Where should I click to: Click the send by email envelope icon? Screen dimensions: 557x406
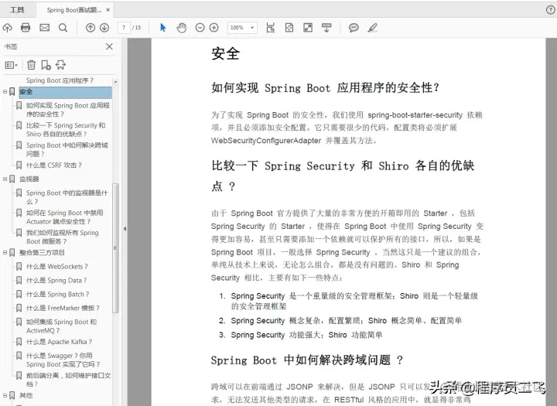point(44,28)
